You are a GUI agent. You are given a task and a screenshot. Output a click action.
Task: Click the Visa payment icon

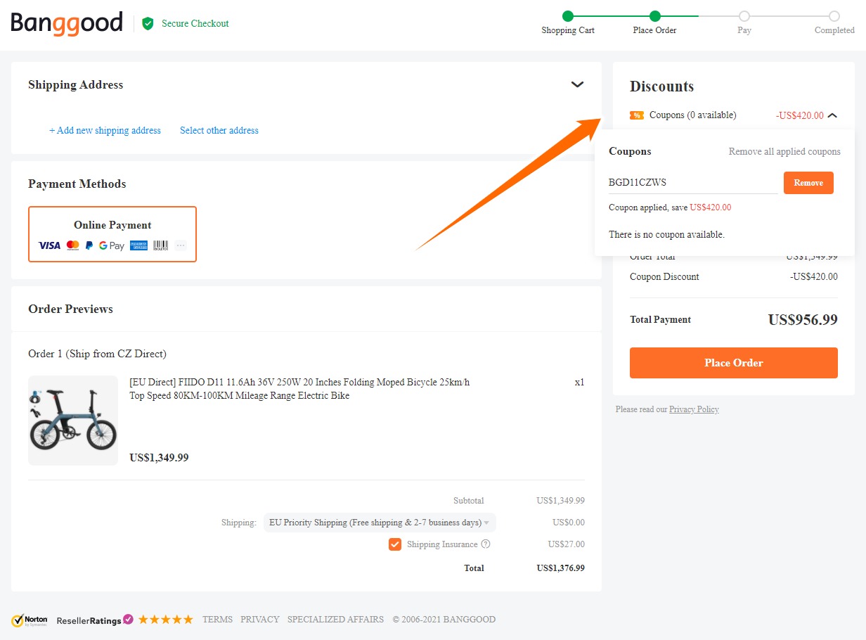pyautogui.click(x=49, y=245)
